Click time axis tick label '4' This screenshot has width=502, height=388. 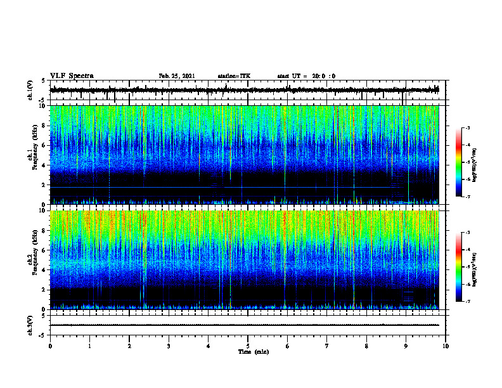(208, 346)
